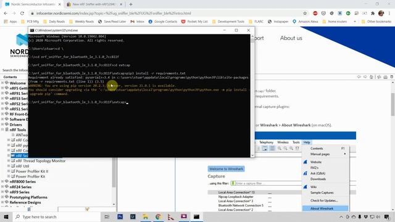Open the Google Contacts bookmark
The width and height of the screenshot is (395, 222).
pos(163,22)
